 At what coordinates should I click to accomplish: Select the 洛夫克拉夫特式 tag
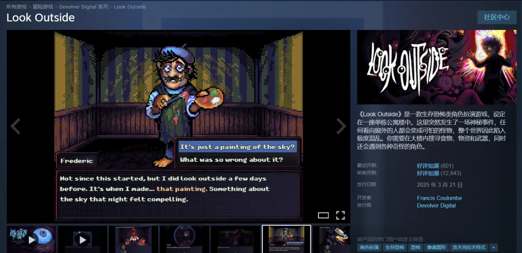click(x=469, y=247)
